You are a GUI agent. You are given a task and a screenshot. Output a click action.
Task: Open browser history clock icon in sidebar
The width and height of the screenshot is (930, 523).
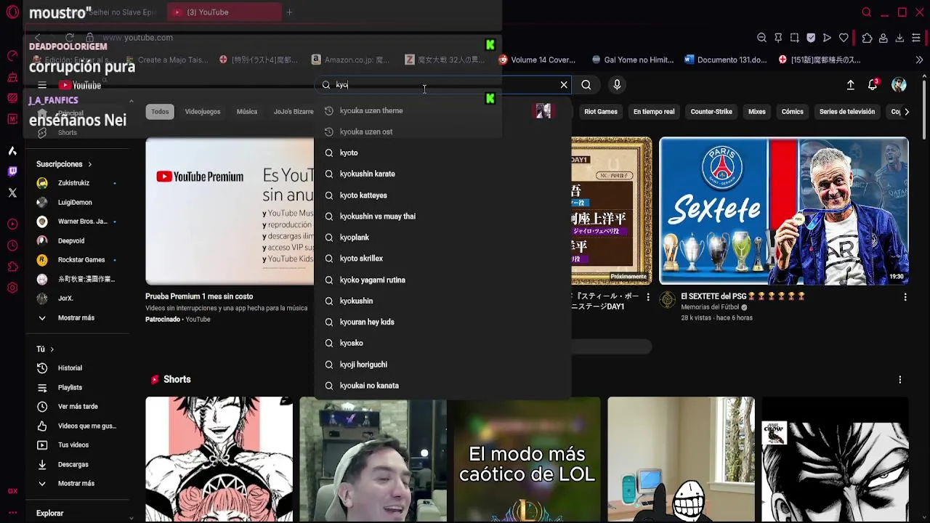click(x=12, y=246)
